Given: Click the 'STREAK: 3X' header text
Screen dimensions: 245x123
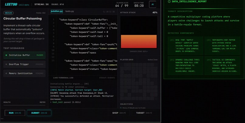Looking at the screenshot, I should pyautogui.click(x=41, y=4).
